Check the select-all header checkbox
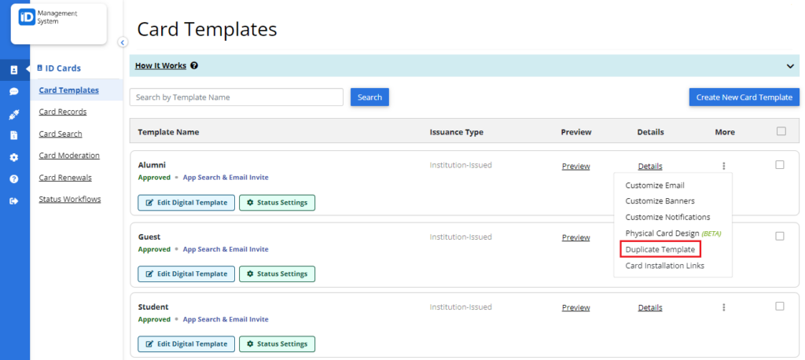This screenshot has width=805, height=360. pos(781,131)
